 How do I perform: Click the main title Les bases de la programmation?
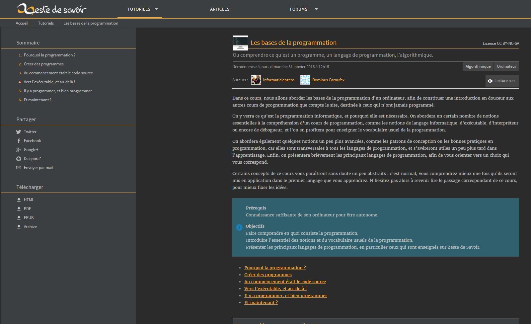[x=293, y=43]
